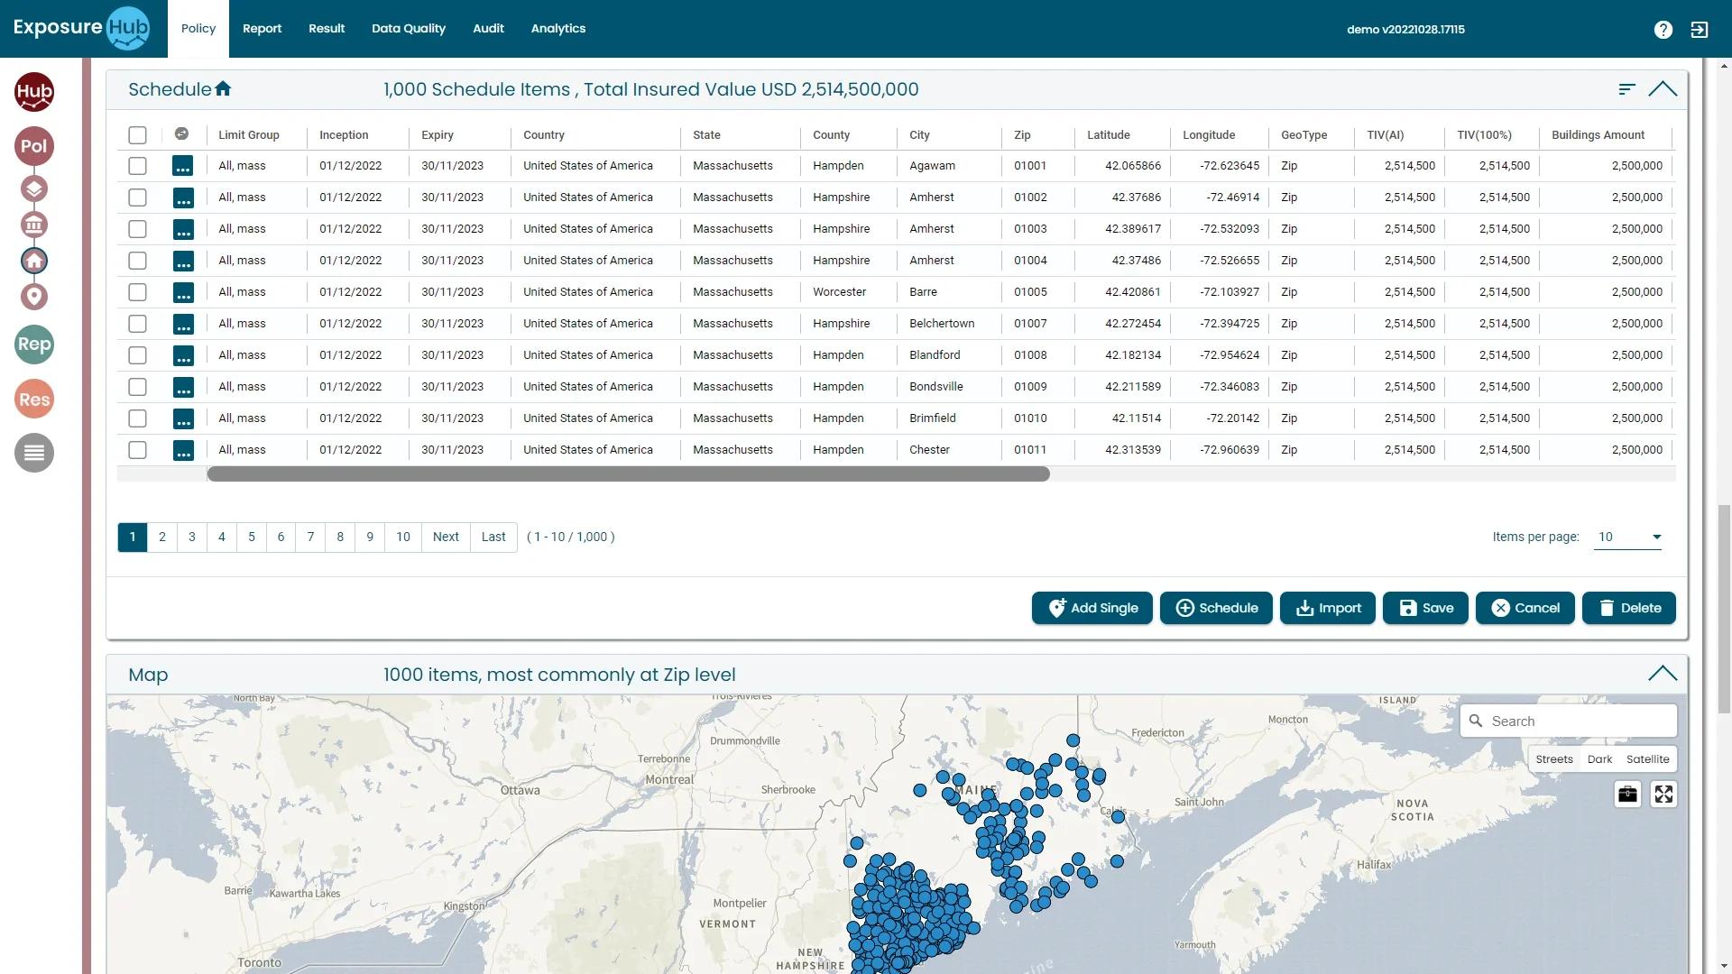Open the Audit tab
The width and height of the screenshot is (1732, 974).
[488, 29]
